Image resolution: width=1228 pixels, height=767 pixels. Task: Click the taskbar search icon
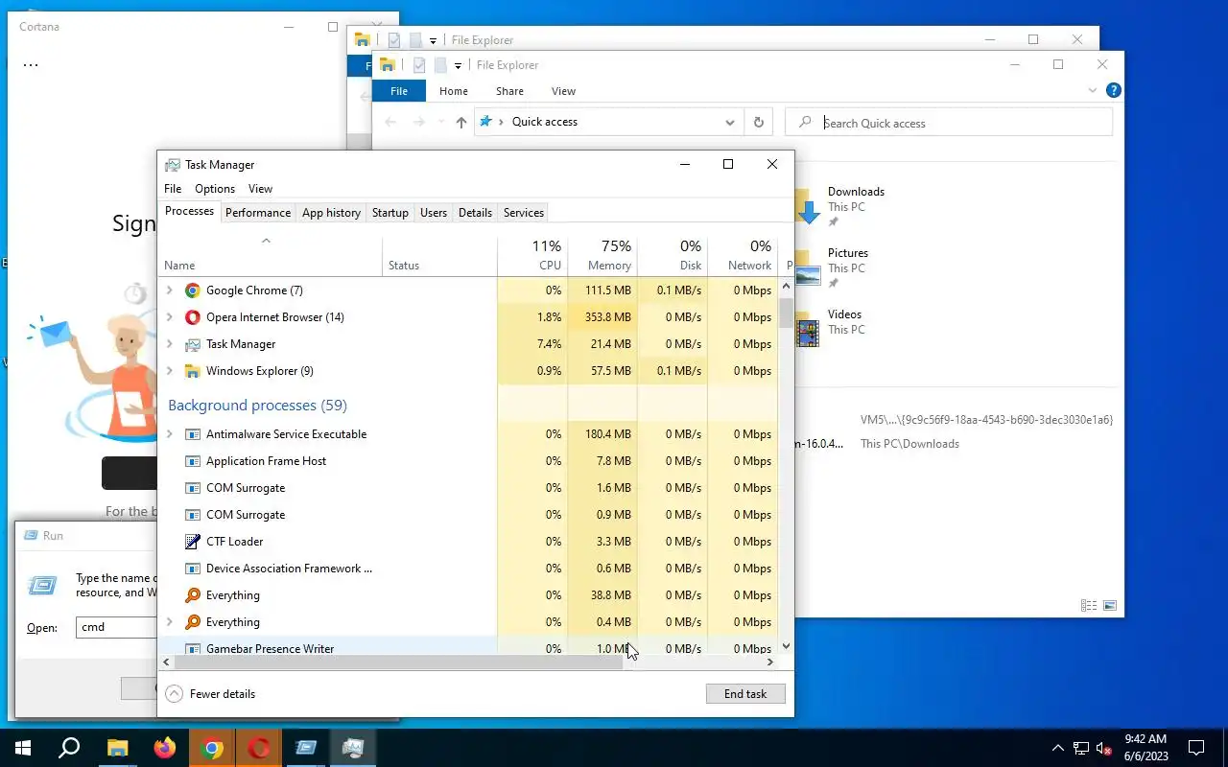coord(69,748)
